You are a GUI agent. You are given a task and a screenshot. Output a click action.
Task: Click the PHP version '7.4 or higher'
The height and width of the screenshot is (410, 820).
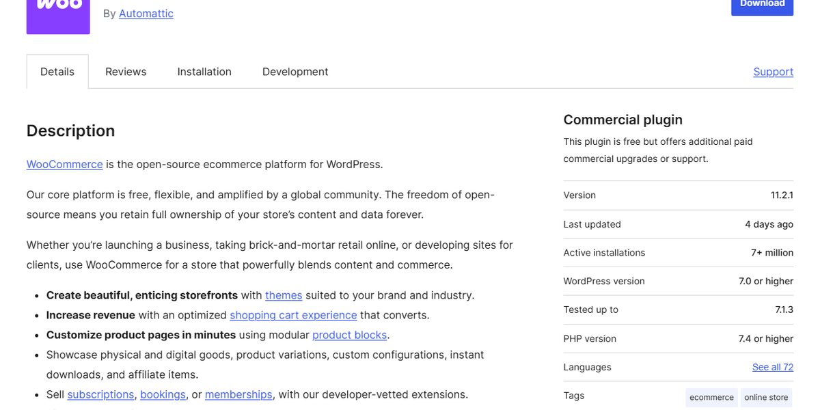(x=766, y=338)
